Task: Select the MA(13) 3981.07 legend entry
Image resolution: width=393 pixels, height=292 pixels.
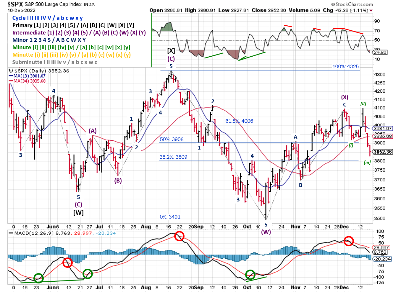Action: [x=27, y=76]
